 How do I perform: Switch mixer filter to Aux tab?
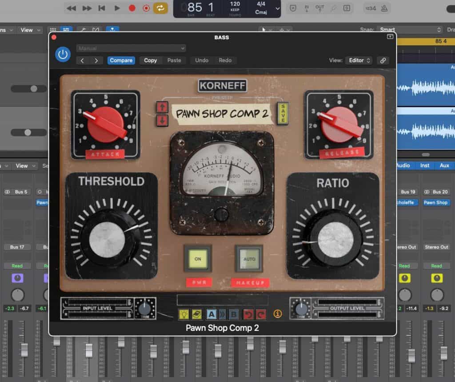pyautogui.click(x=444, y=165)
